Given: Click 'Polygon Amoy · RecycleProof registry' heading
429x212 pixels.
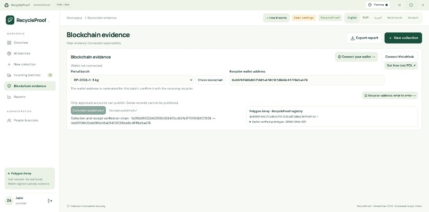Looking at the screenshot, I should click(276, 111).
